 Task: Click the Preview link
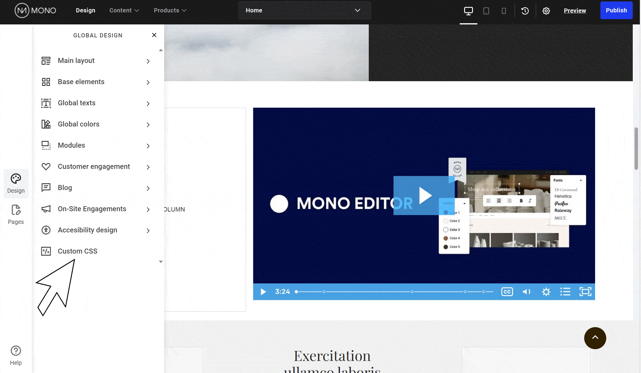pos(575,11)
